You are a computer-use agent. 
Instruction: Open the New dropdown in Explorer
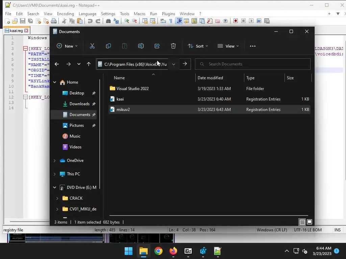(x=67, y=46)
